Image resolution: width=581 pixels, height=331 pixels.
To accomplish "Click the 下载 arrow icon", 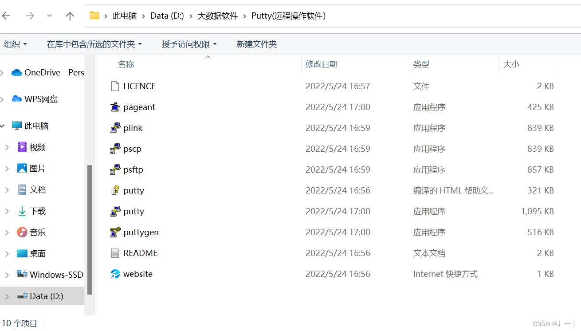I will click(22, 211).
